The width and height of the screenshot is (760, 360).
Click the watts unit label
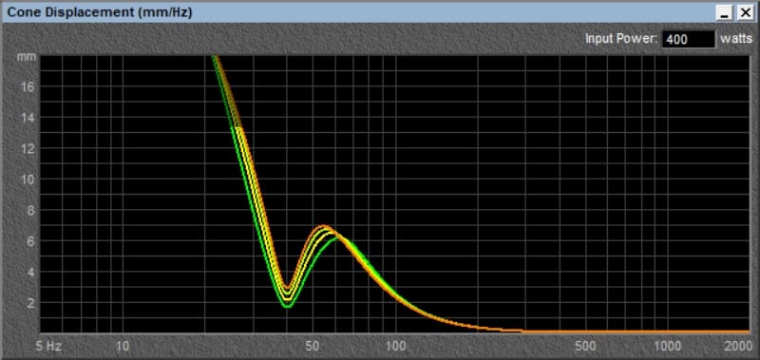[736, 39]
